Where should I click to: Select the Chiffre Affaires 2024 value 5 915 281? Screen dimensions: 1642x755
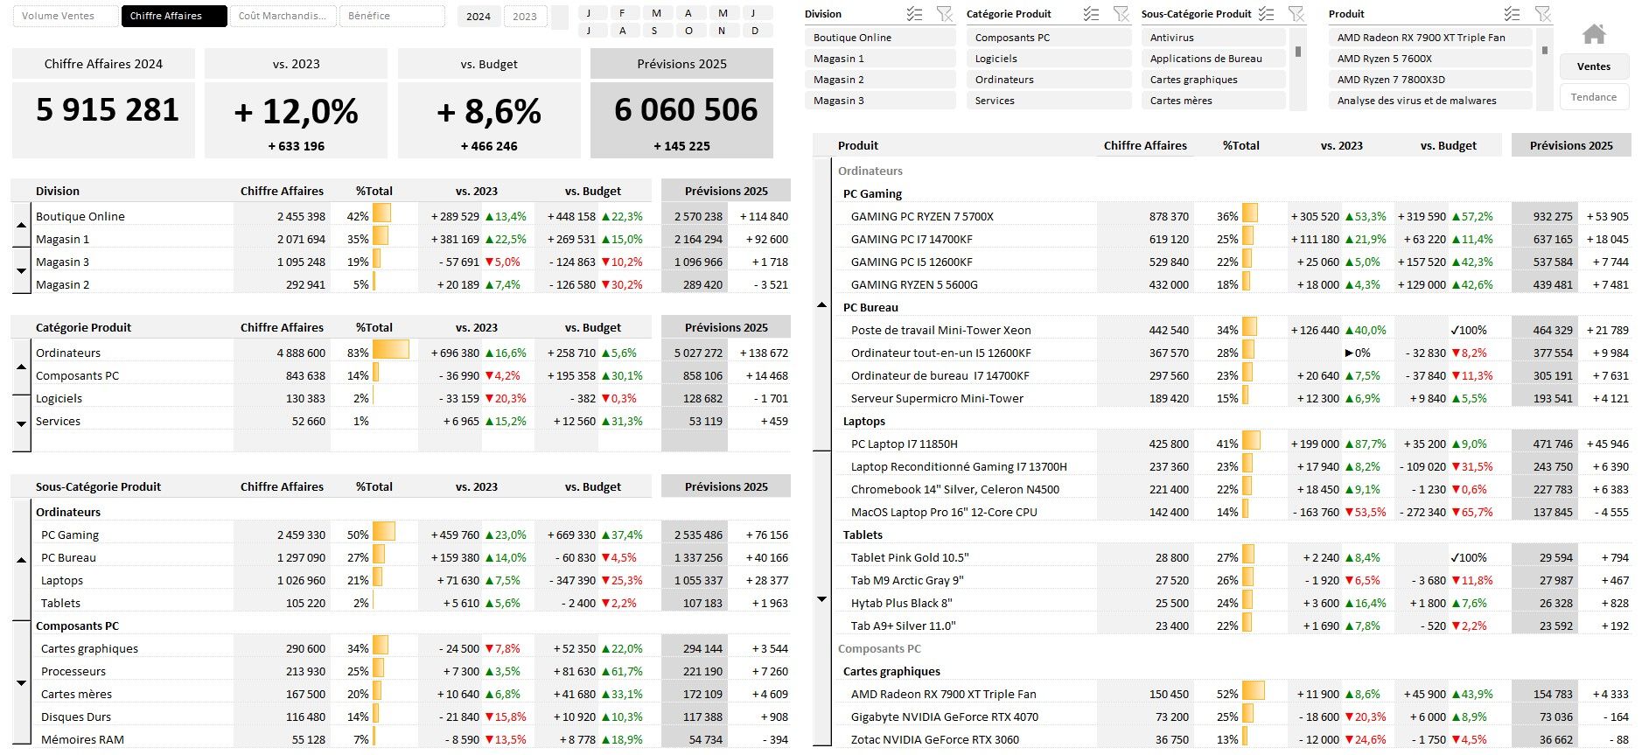[x=108, y=110]
